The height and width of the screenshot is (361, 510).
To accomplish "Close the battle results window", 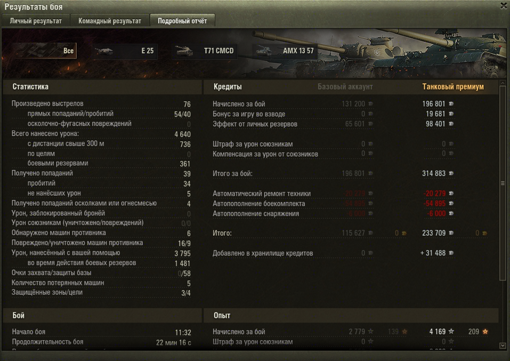I will pos(504,5).
